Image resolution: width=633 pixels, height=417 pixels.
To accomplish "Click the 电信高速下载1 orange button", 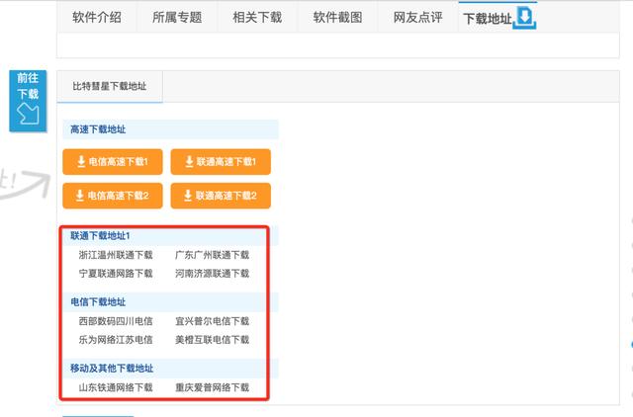I will pos(113,162).
